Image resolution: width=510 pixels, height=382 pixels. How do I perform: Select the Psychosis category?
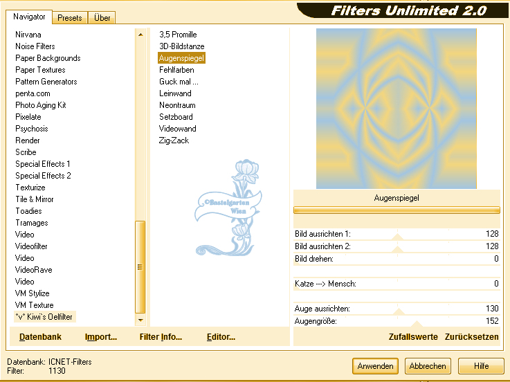pos(32,129)
